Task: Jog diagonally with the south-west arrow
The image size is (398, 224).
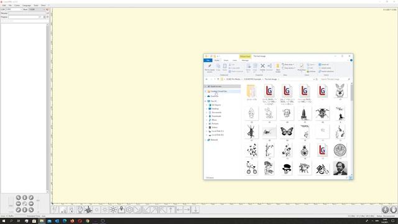Action: pos(18,210)
